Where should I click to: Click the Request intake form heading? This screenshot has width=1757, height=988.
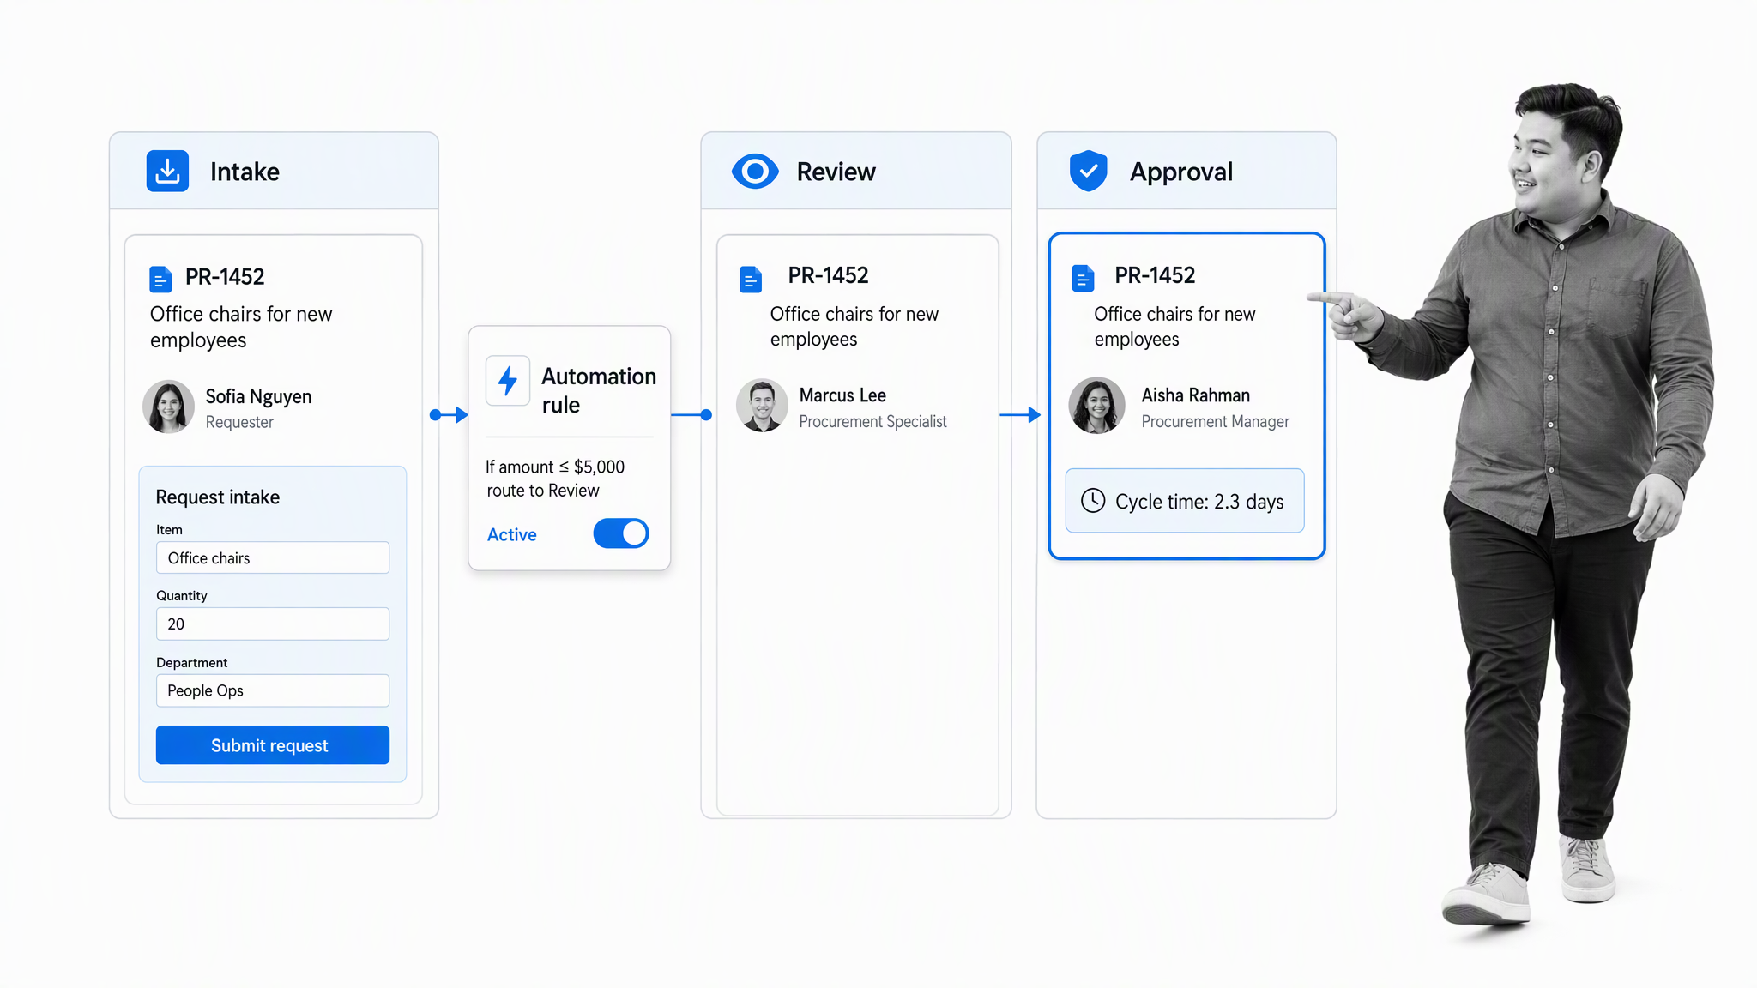tap(218, 497)
